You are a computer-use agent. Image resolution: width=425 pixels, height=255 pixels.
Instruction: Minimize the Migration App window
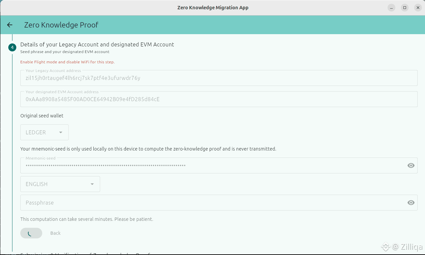click(x=391, y=8)
